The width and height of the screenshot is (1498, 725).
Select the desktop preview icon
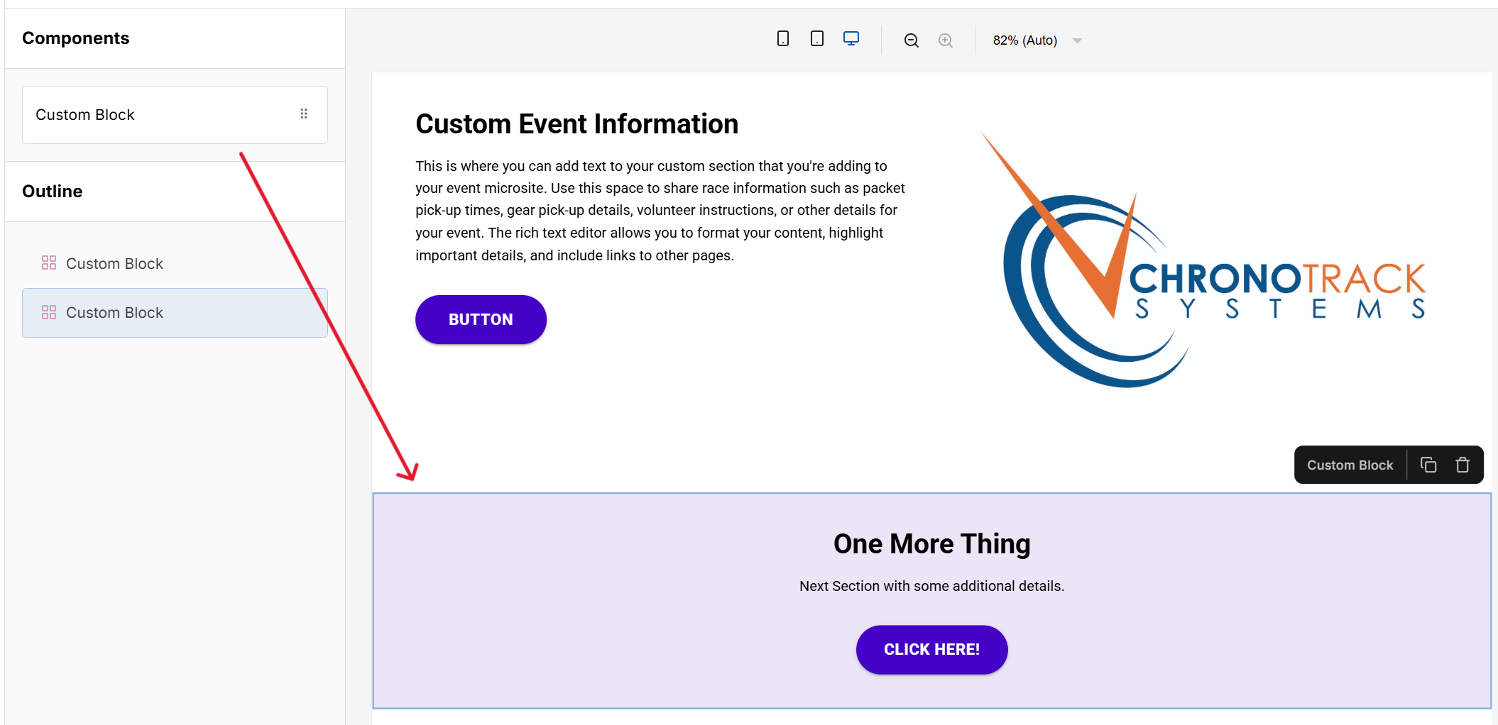point(851,39)
